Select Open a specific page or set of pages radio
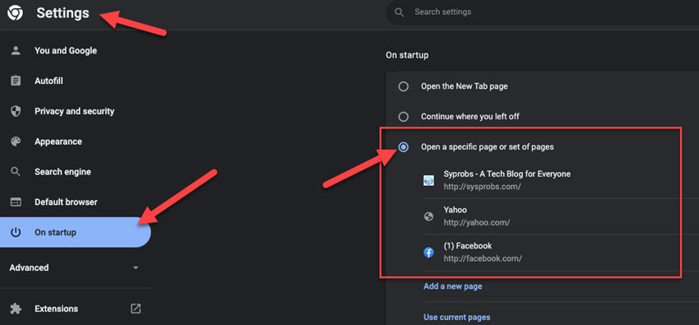 (x=404, y=146)
